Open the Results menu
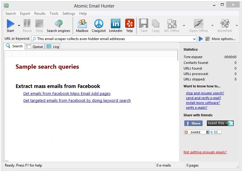This screenshot has width=243, height=172. [40, 14]
